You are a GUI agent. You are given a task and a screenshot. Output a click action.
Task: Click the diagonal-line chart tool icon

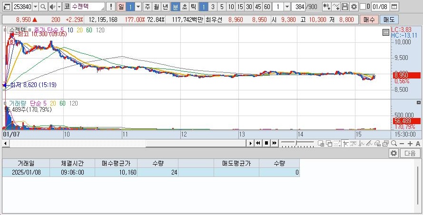(x=369, y=144)
